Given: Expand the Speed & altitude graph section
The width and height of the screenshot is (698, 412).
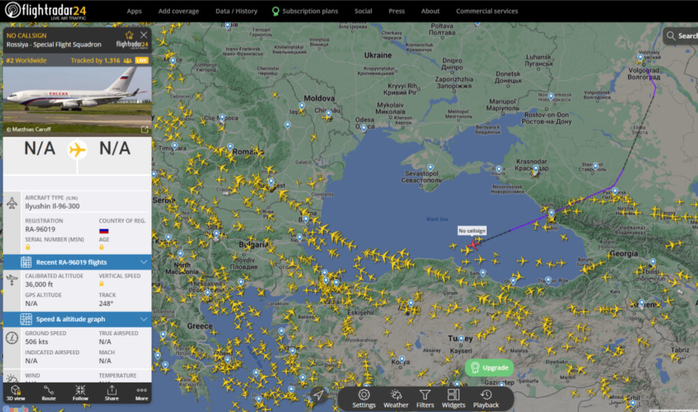Looking at the screenshot, I should point(77,319).
